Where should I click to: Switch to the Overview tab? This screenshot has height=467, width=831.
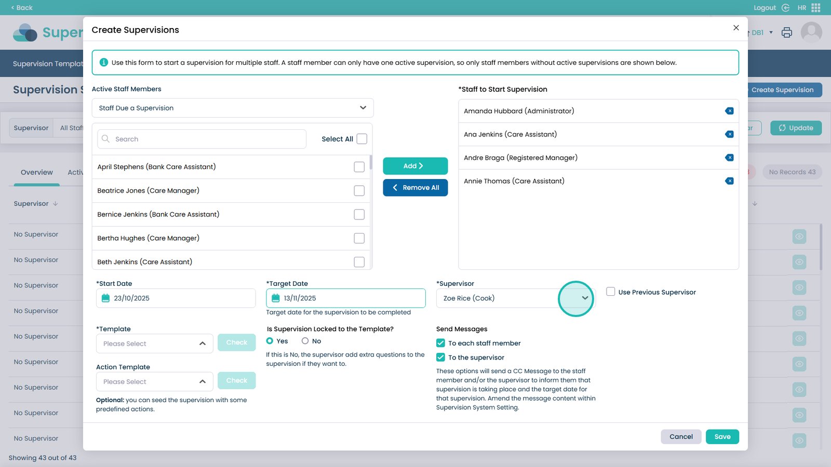(x=36, y=172)
